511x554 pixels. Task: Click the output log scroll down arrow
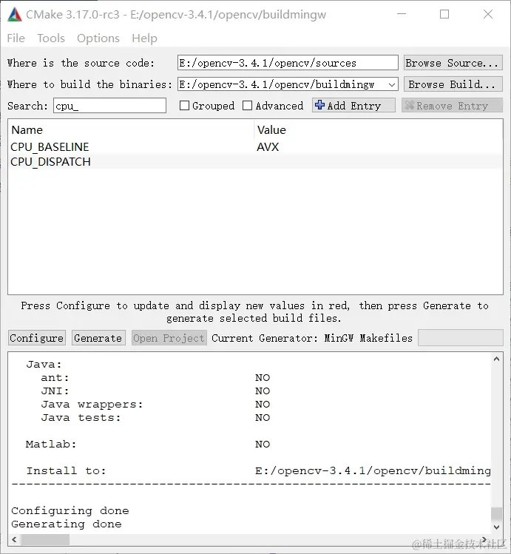click(496, 527)
